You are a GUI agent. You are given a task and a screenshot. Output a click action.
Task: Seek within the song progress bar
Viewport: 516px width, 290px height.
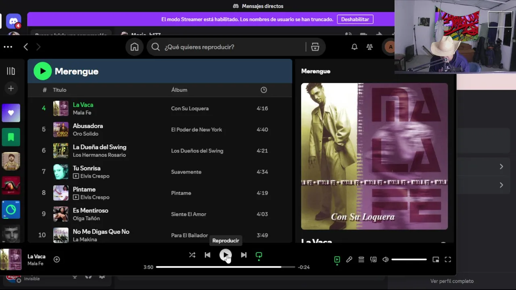tap(226, 267)
